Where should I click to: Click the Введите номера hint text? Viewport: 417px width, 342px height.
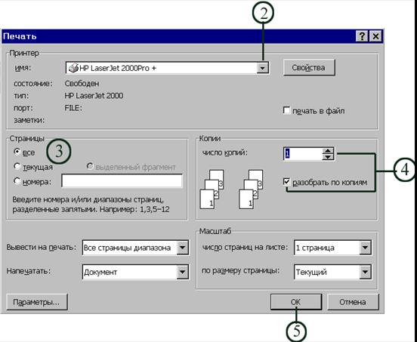coord(91,205)
